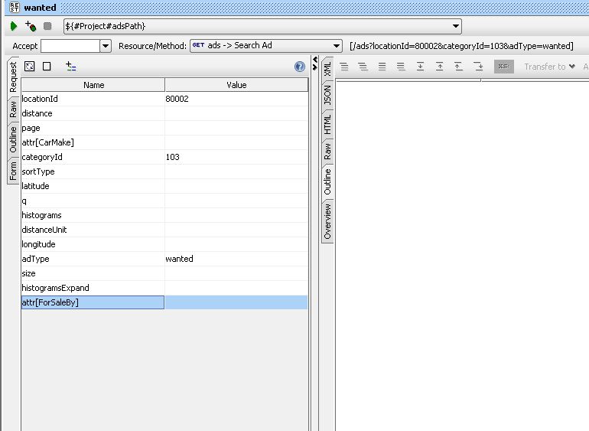This screenshot has width=589, height=431.
Task: Switch to the response JSON tab
Action: pos(327,95)
